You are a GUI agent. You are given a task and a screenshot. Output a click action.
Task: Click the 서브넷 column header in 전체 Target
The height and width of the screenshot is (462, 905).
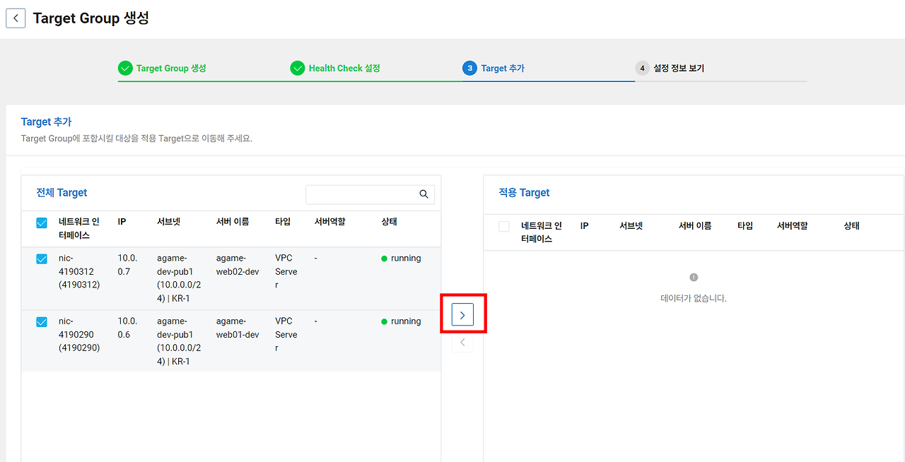click(168, 222)
